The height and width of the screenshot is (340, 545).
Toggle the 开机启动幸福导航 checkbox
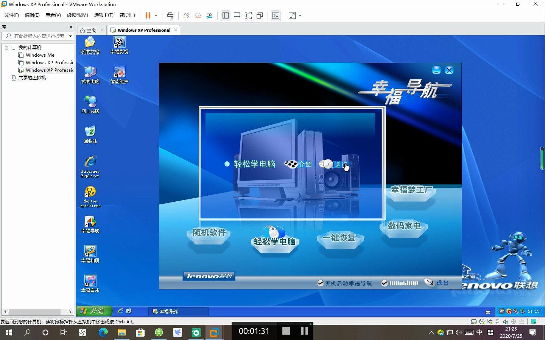[321, 283]
